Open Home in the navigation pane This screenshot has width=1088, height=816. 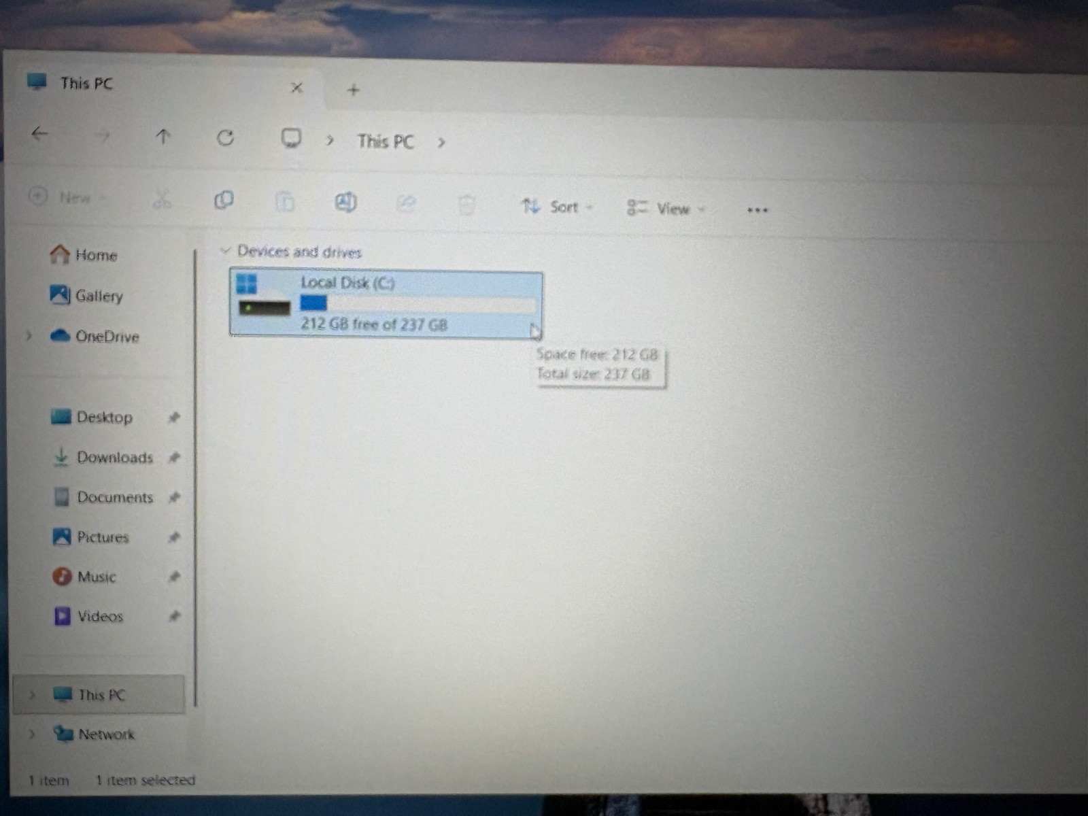pos(84,255)
